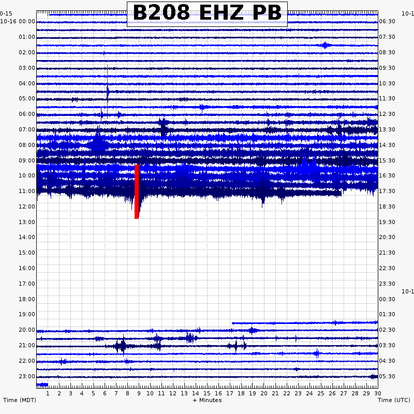Click the 01:00 MDT row label

click(27, 37)
